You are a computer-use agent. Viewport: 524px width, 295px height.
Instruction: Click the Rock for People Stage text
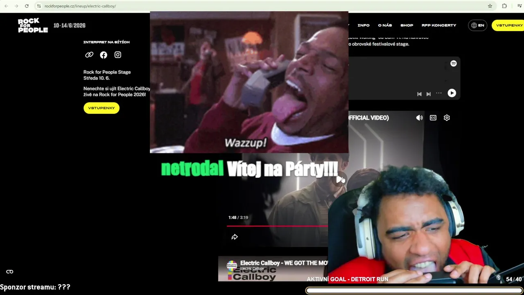pyautogui.click(x=107, y=72)
